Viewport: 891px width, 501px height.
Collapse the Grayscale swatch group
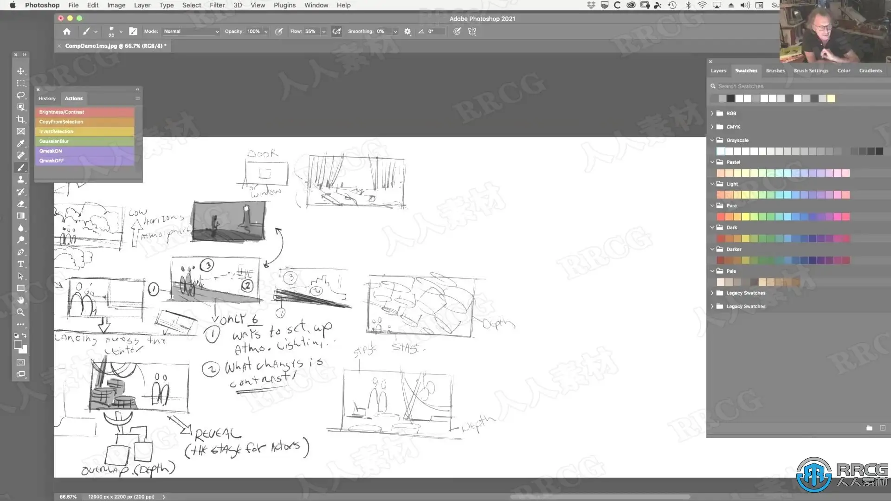(712, 140)
